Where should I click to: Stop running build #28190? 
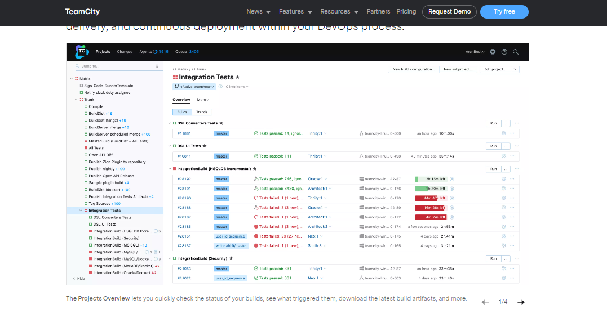click(x=452, y=198)
